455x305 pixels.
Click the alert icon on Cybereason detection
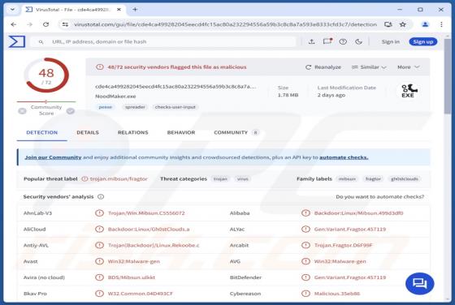click(305, 294)
